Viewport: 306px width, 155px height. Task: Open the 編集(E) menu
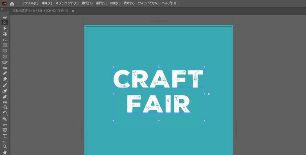coord(47,3)
